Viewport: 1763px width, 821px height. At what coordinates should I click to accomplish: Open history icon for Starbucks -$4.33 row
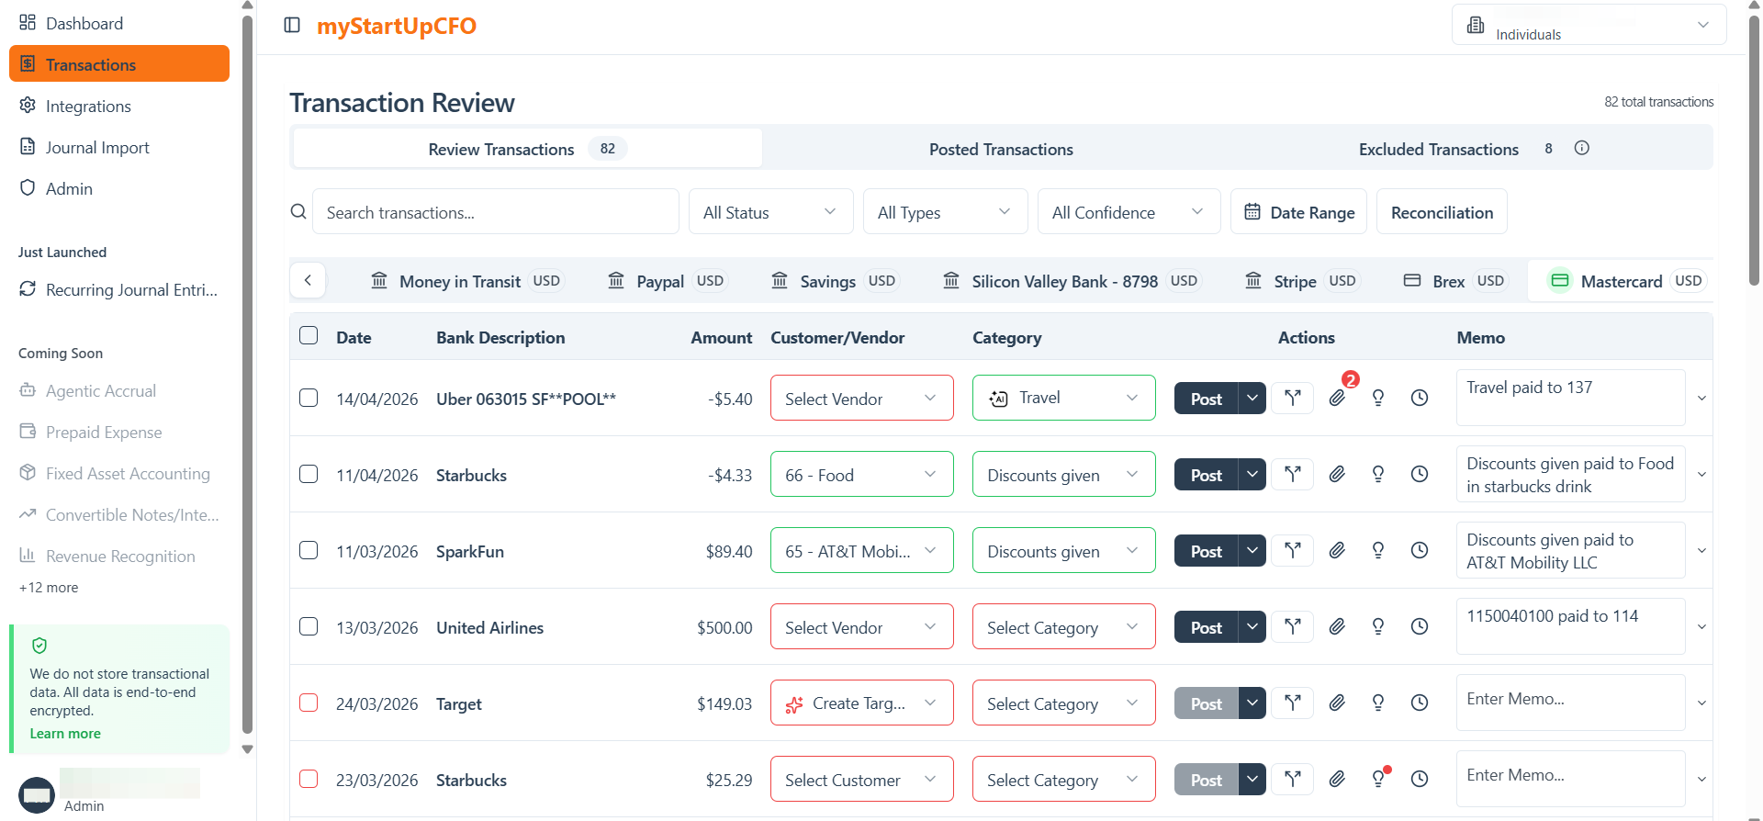[x=1420, y=474]
